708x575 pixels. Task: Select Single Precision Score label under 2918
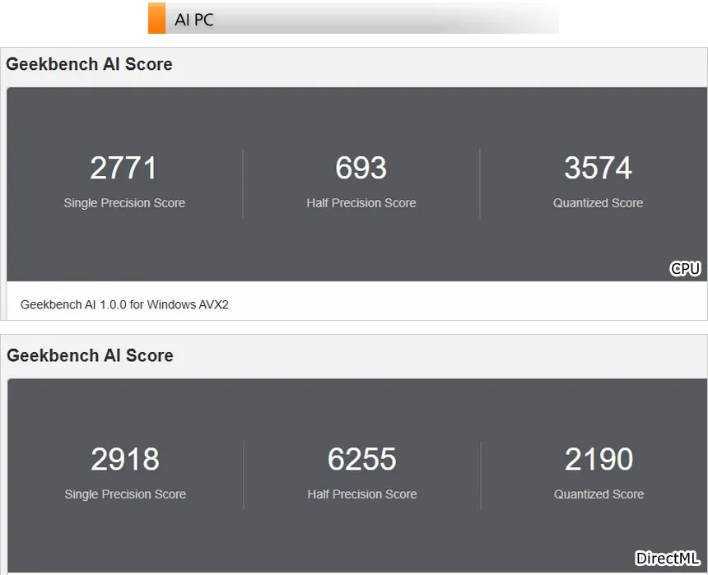(x=125, y=494)
